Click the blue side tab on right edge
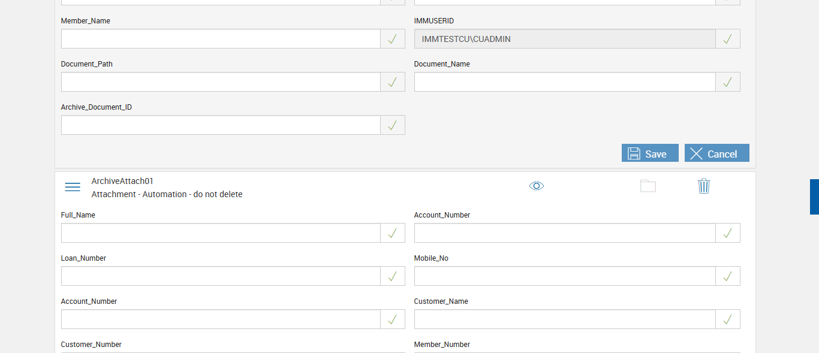The height and width of the screenshot is (353, 819). (814, 197)
